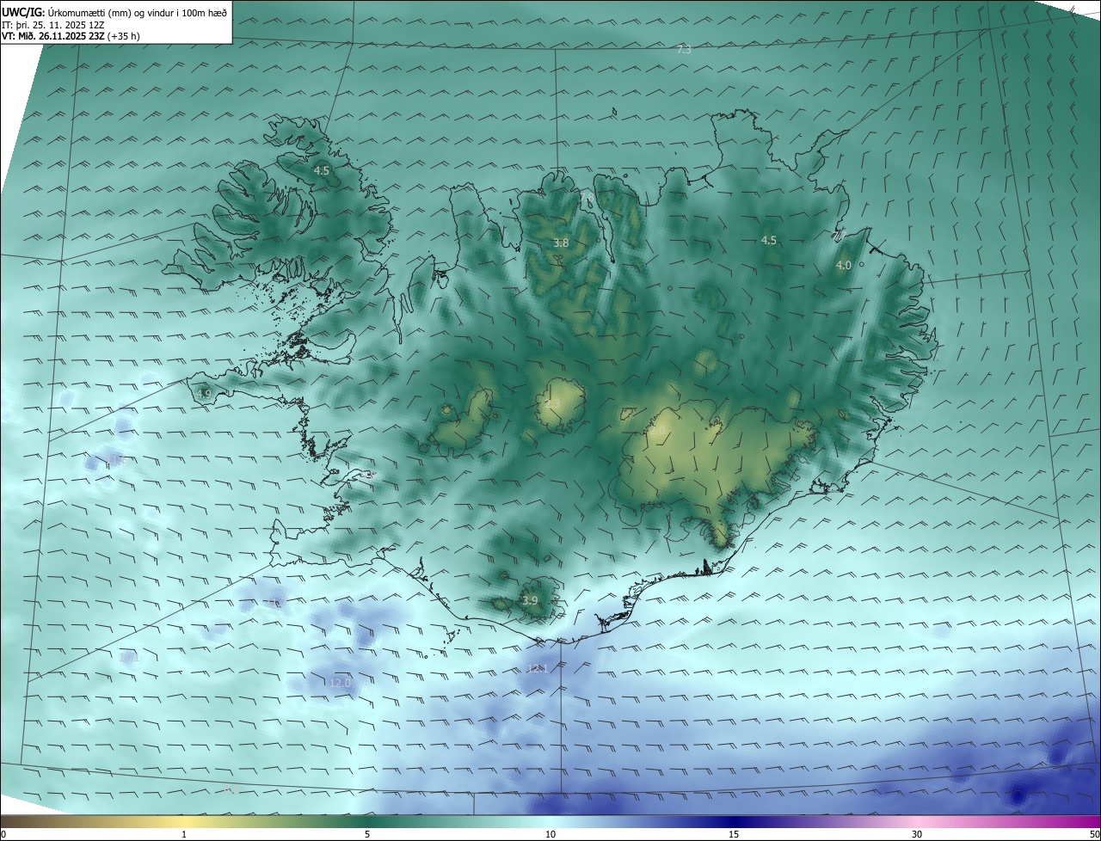
Task: Click the '1' tick on the colour scale
Action: pos(184,834)
